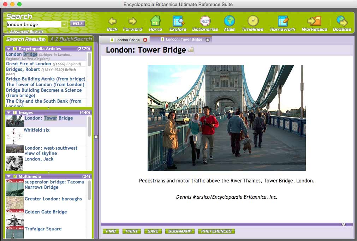Click the Images list scrollbar

(89, 126)
